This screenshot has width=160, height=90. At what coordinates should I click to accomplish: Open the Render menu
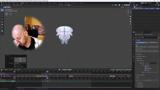pyautogui.click(x=9, y=3)
